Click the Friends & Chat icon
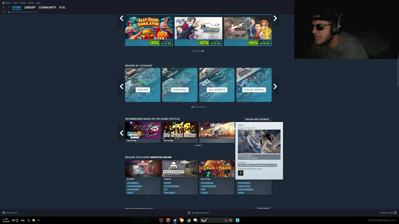Screen dimensions: 399x224 click(395, 213)
